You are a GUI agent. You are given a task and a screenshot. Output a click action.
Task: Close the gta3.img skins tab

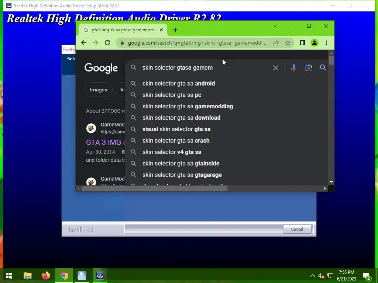(161, 30)
